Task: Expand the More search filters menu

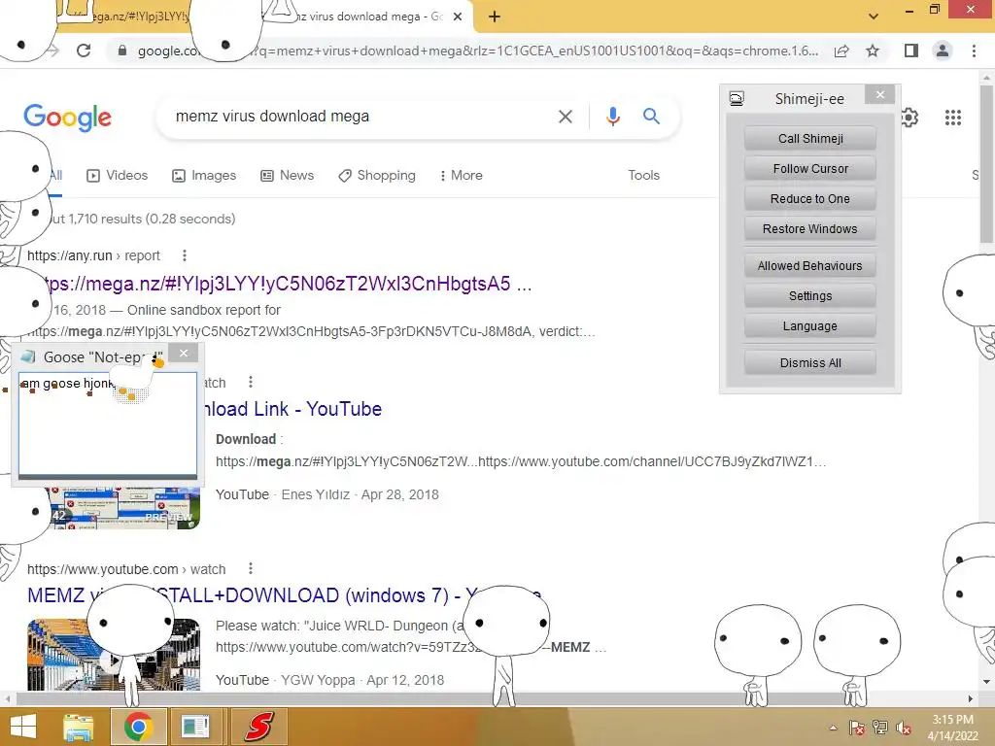Action: click(x=462, y=176)
